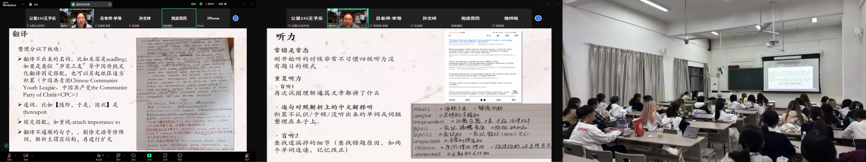The width and height of the screenshot is (866, 162).
Task: Expand the arrow next to 聊天
Action: 124,155
